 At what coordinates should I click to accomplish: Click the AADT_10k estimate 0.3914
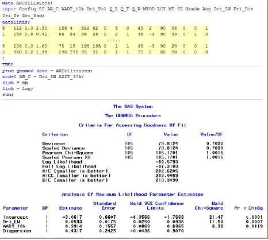74,226
